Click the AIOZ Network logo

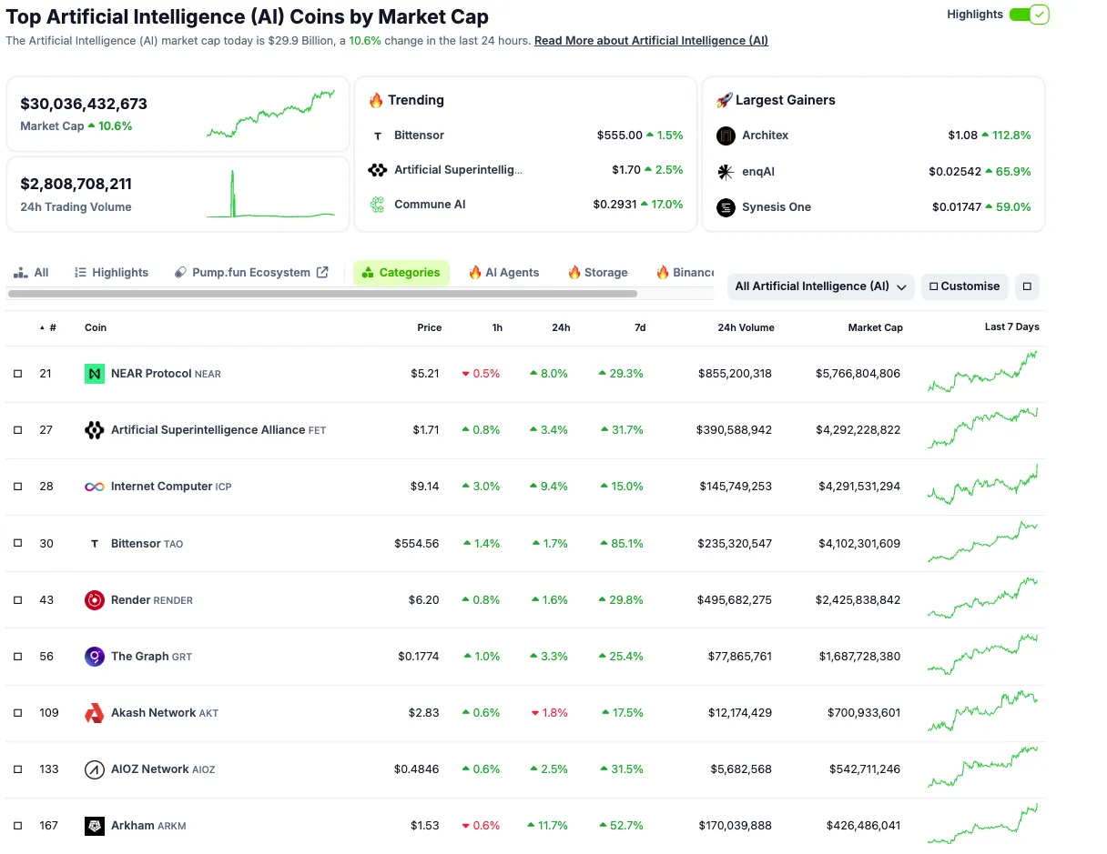click(x=96, y=769)
